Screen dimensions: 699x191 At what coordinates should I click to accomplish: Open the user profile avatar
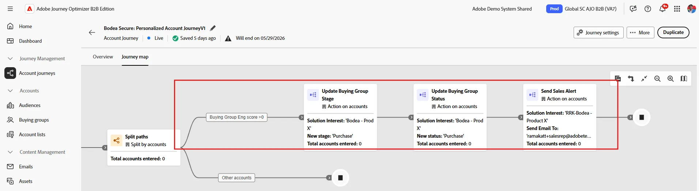coord(691,9)
